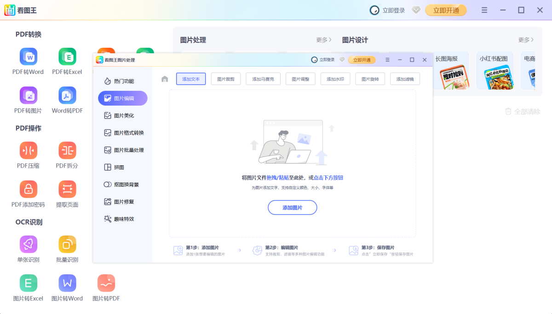Image resolution: width=552 pixels, height=314 pixels.
Task: Open the PDF转Word tool icon
Action: tap(28, 57)
